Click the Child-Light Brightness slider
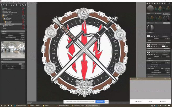Image resolution: width=172 pixels, height=107 pixels. click(11, 38)
